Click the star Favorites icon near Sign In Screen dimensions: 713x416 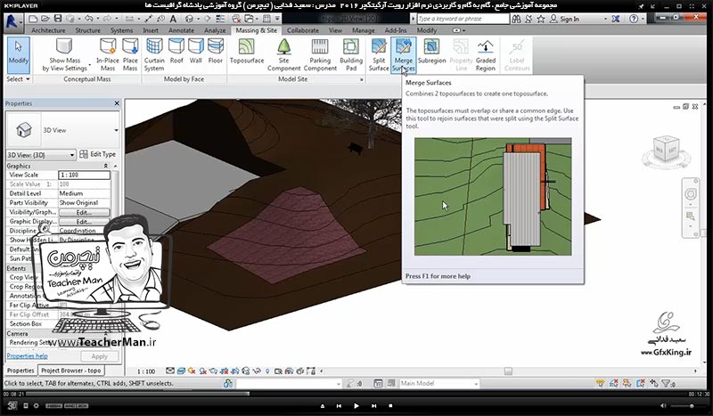coord(541,19)
